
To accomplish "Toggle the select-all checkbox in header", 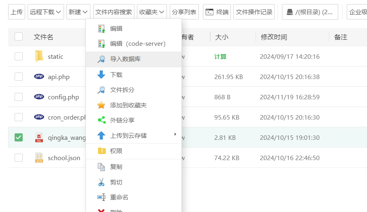I will pos(19,37).
